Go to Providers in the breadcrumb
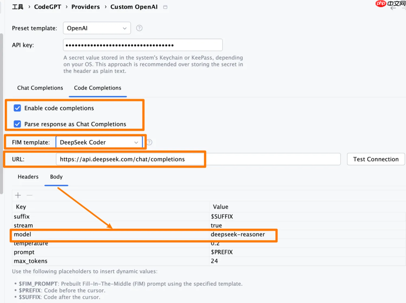Viewport: 406px width, 303px height. [x=86, y=7]
